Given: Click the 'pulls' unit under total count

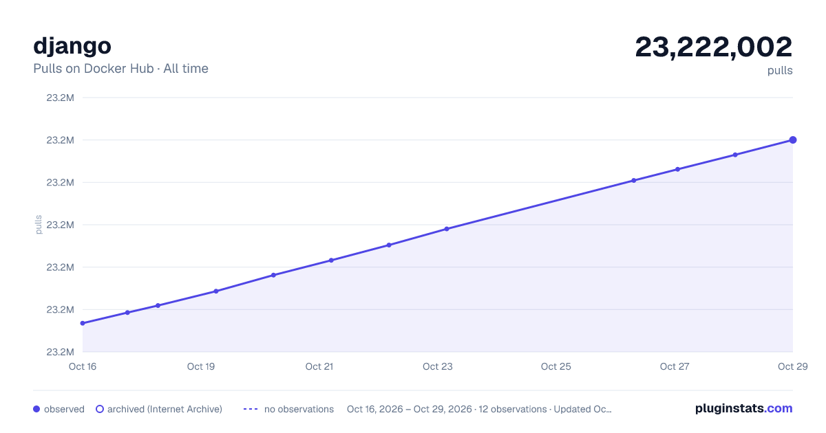Looking at the screenshot, I should click(780, 70).
